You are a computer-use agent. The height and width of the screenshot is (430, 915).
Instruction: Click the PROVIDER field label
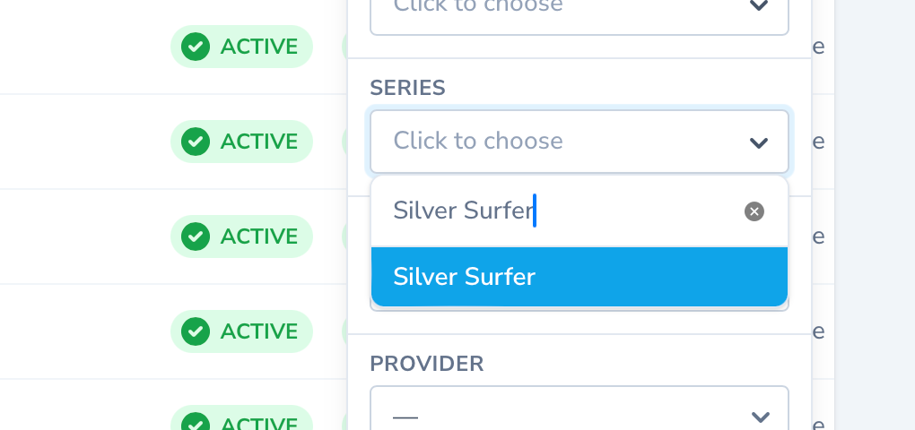427,364
